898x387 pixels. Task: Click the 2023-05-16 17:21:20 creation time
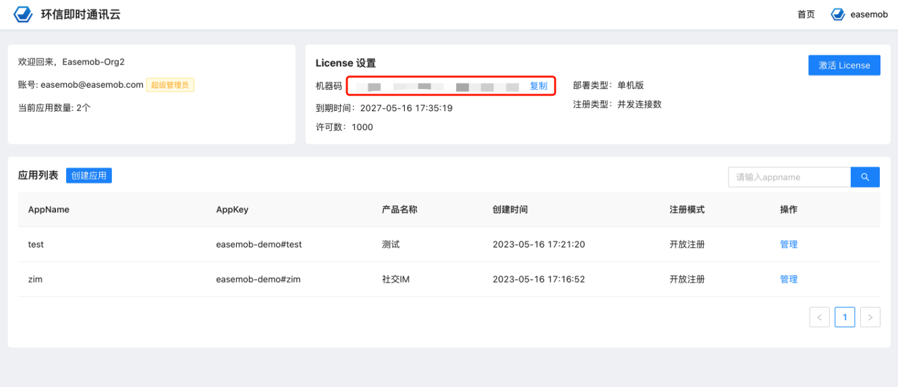click(x=538, y=244)
